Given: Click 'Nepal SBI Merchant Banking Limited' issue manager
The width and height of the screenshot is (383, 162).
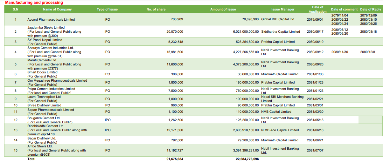Looking at the screenshot, I should coord(282,98).
